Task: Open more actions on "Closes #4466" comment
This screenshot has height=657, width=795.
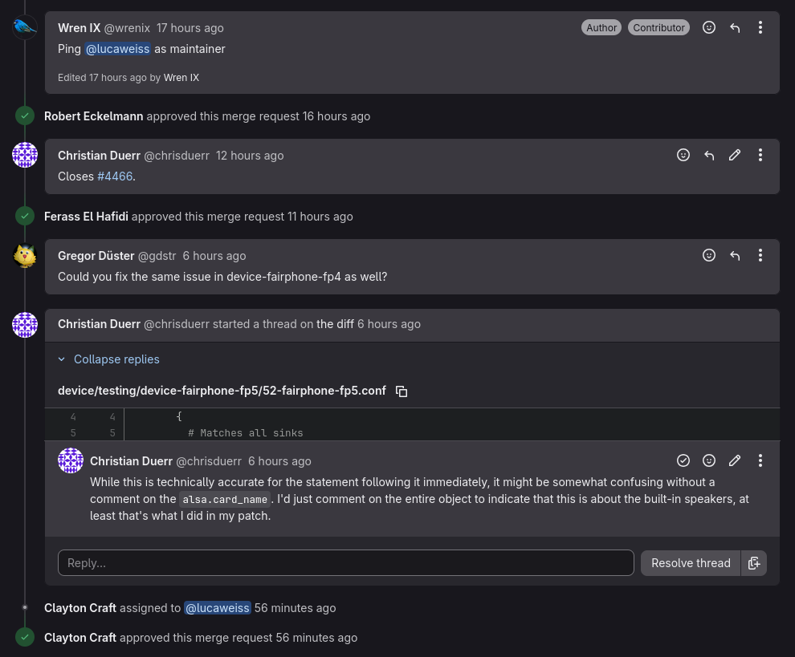Action: [760, 155]
